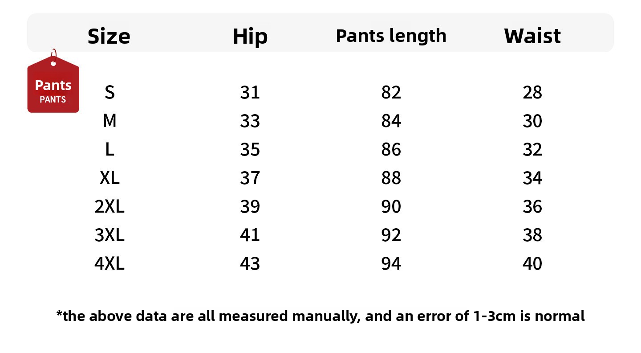
Task: Click hip value 37 for XL
Action: pos(250,178)
